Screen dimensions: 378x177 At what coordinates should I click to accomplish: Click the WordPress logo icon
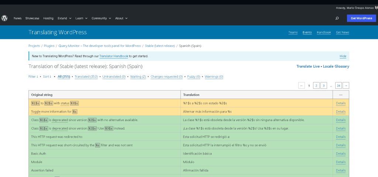coord(4,18)
